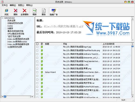The width and height of the screenshot is (135, 102).
Task: Click the list scrollbar down arrow
Action: (133, 97)
